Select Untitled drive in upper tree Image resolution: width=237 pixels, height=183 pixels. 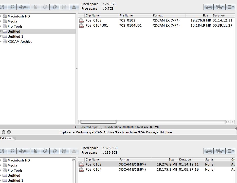[38, 31]
